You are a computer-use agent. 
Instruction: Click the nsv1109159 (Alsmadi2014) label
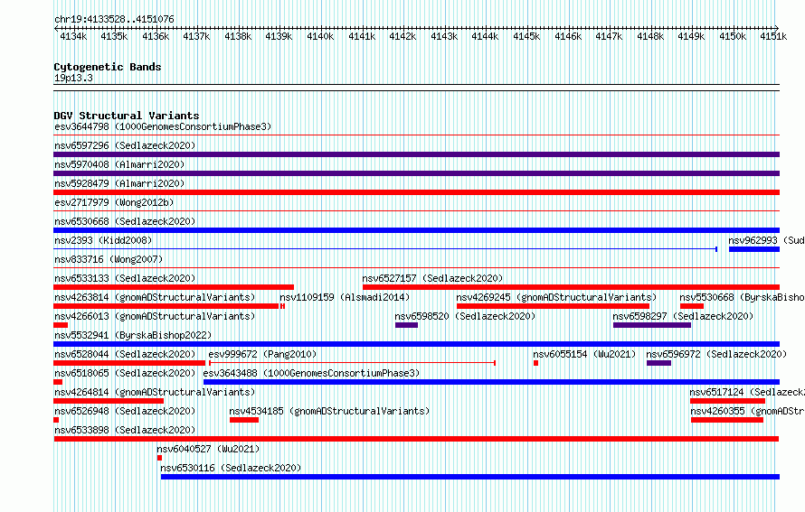coord(345,297)
